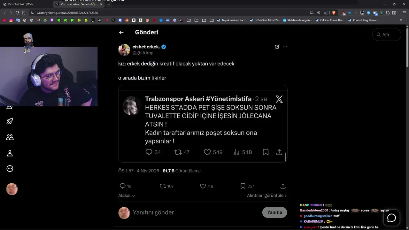Open the Extensions puzzle icon
409x230 pixels.
388,13
